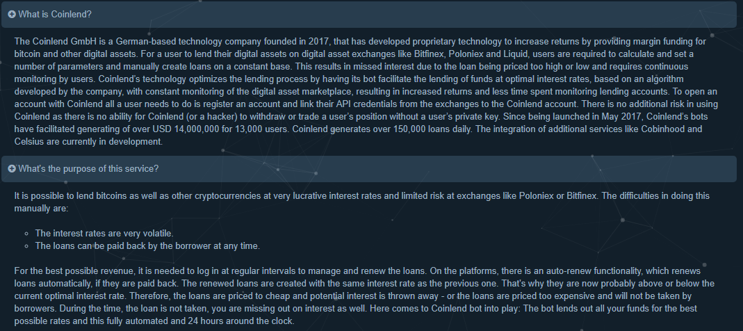
Task: Click the 'What is Coinlend?' title text
Action: (x=55, y=15)
